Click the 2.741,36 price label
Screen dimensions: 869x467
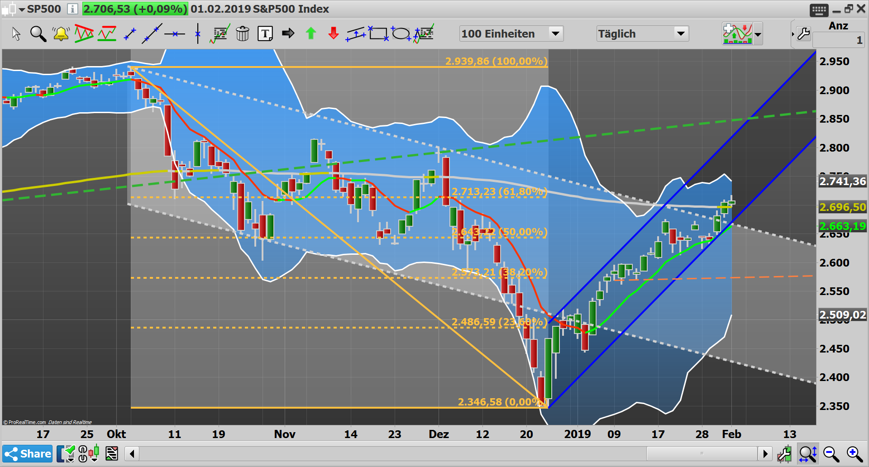843,181
